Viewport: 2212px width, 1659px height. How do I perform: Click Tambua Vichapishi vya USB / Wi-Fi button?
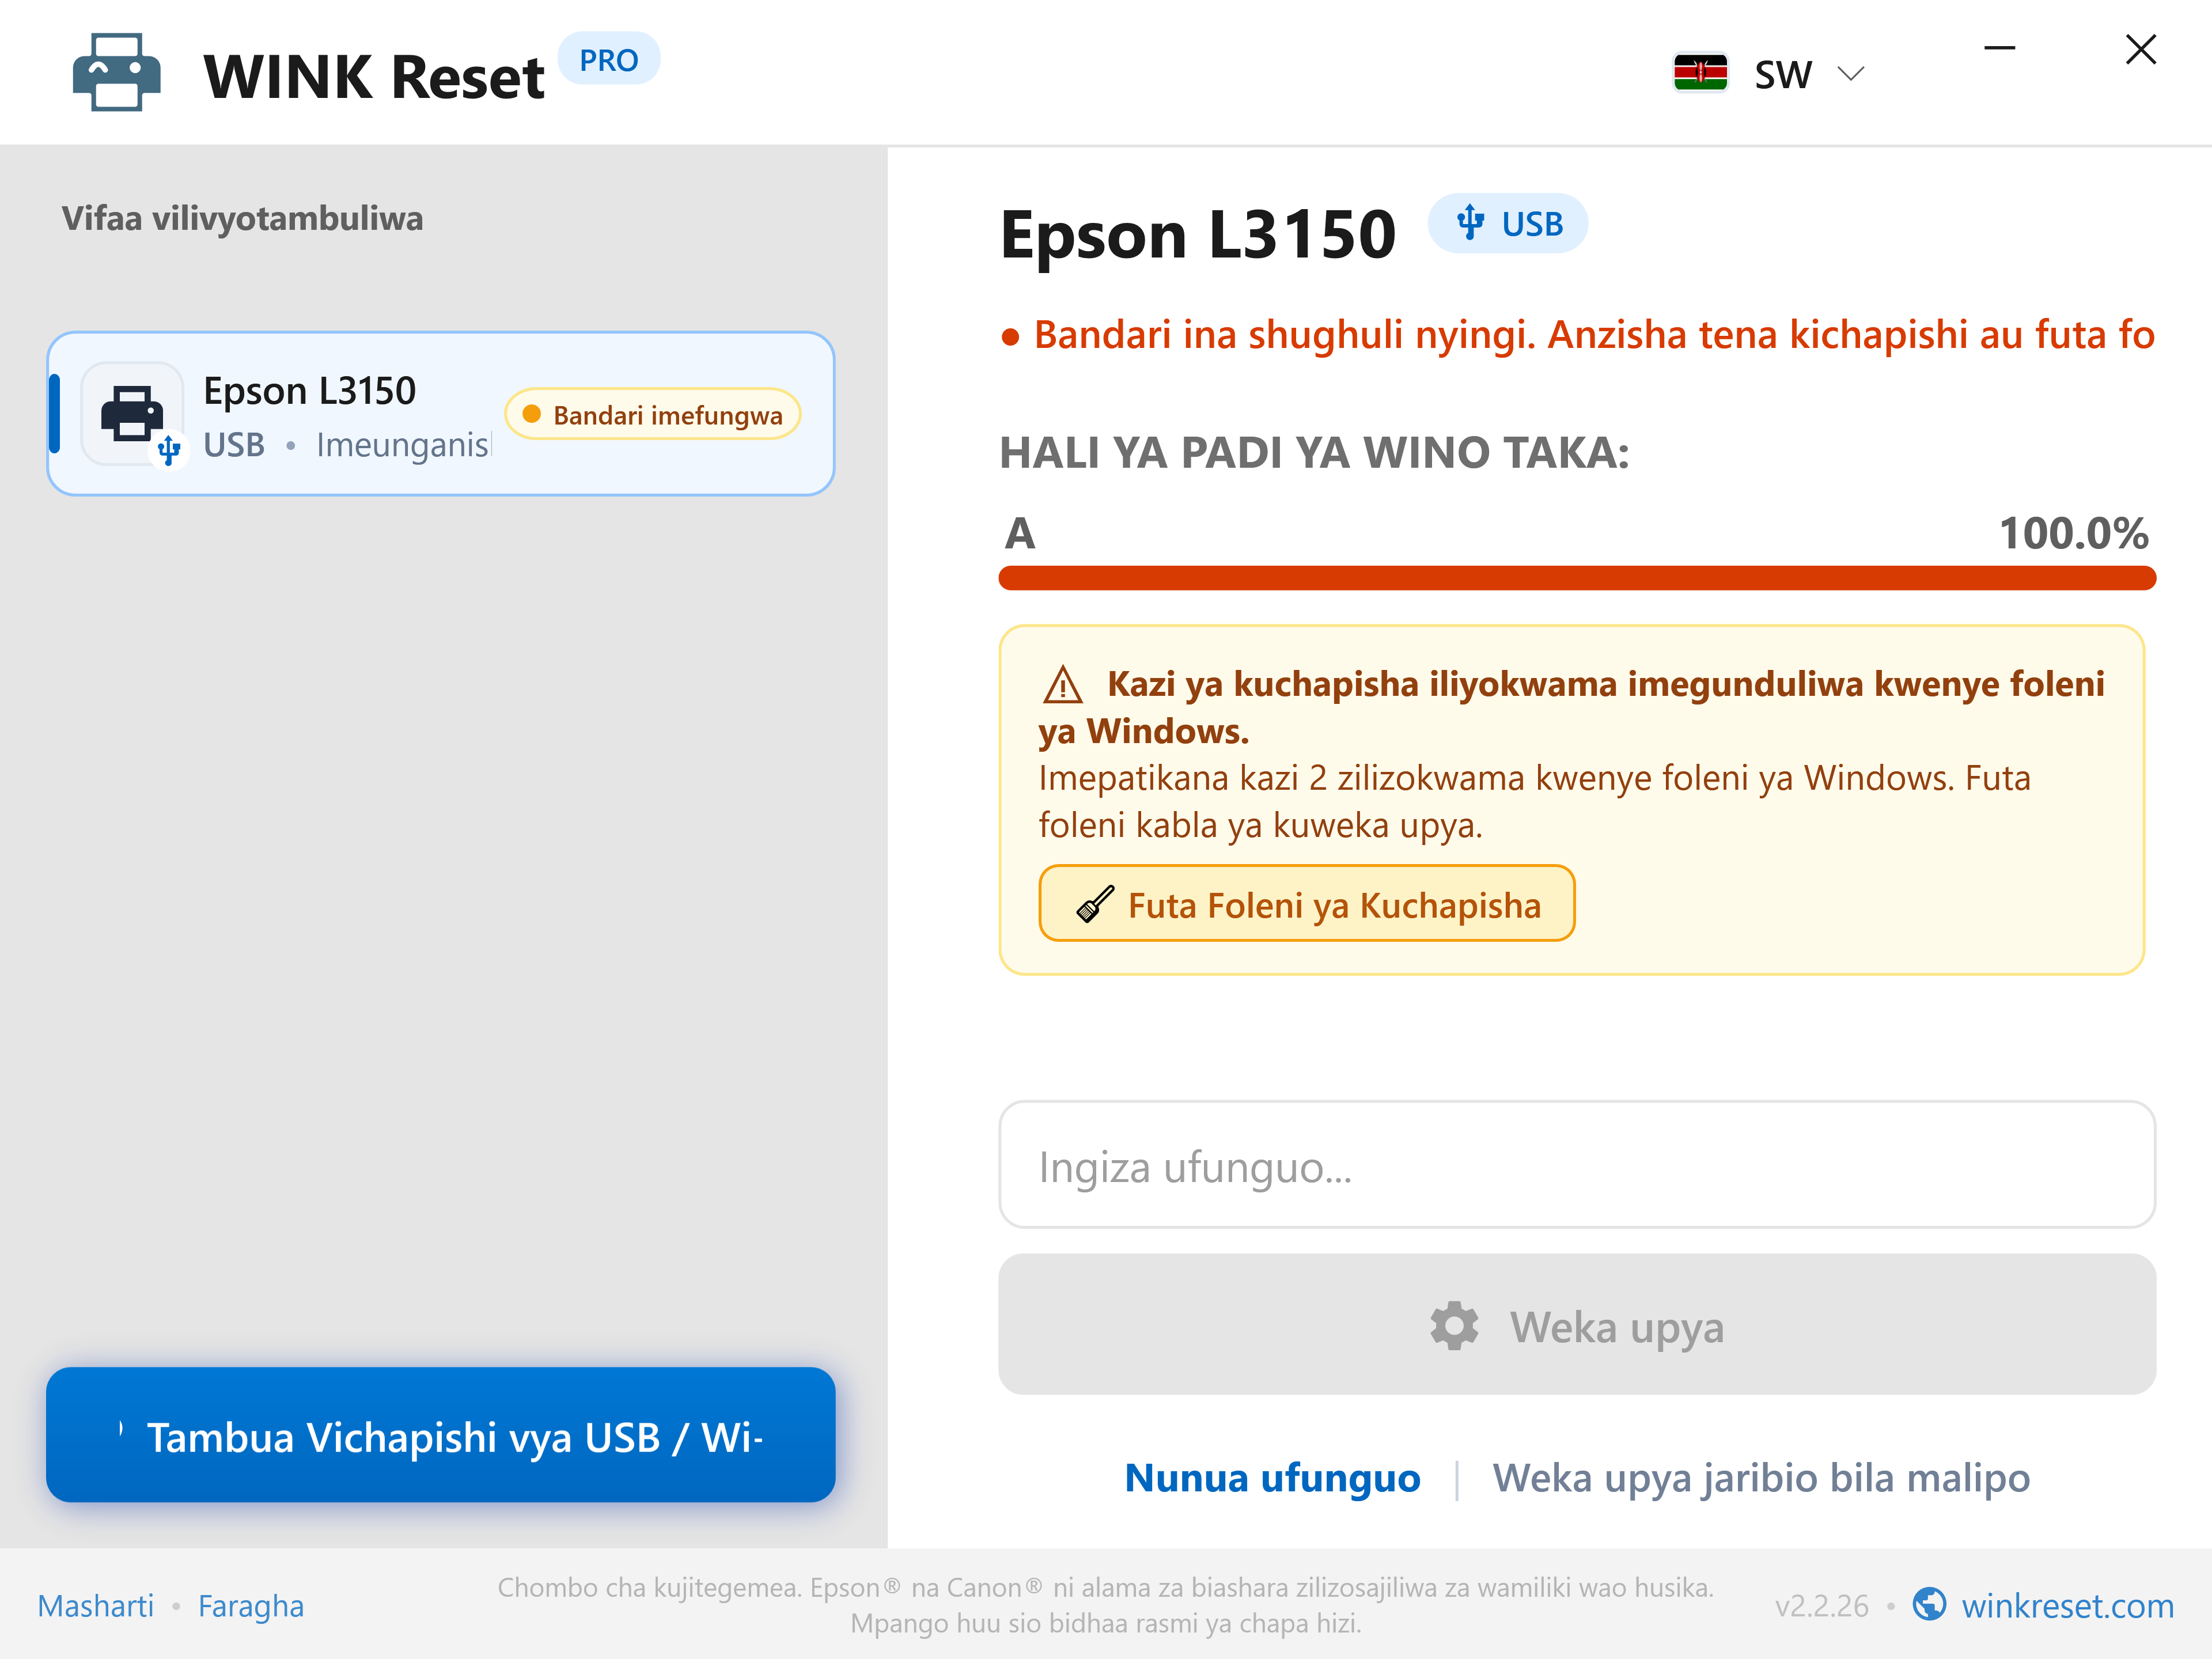[440, 1435]
